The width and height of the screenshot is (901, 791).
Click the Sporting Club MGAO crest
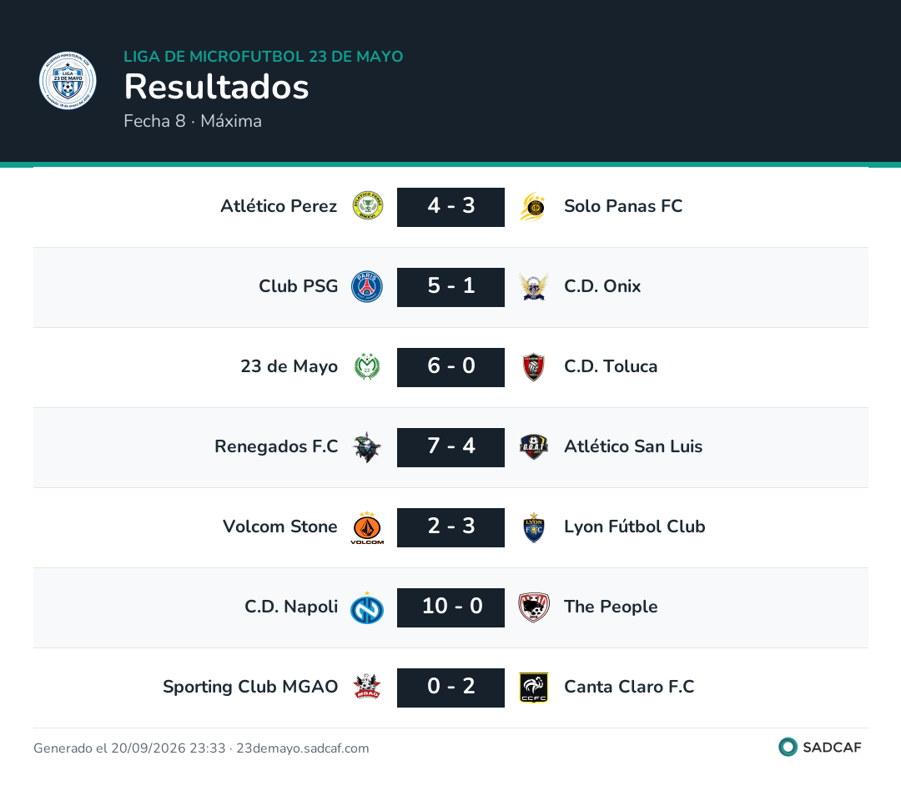pos(367,687)
